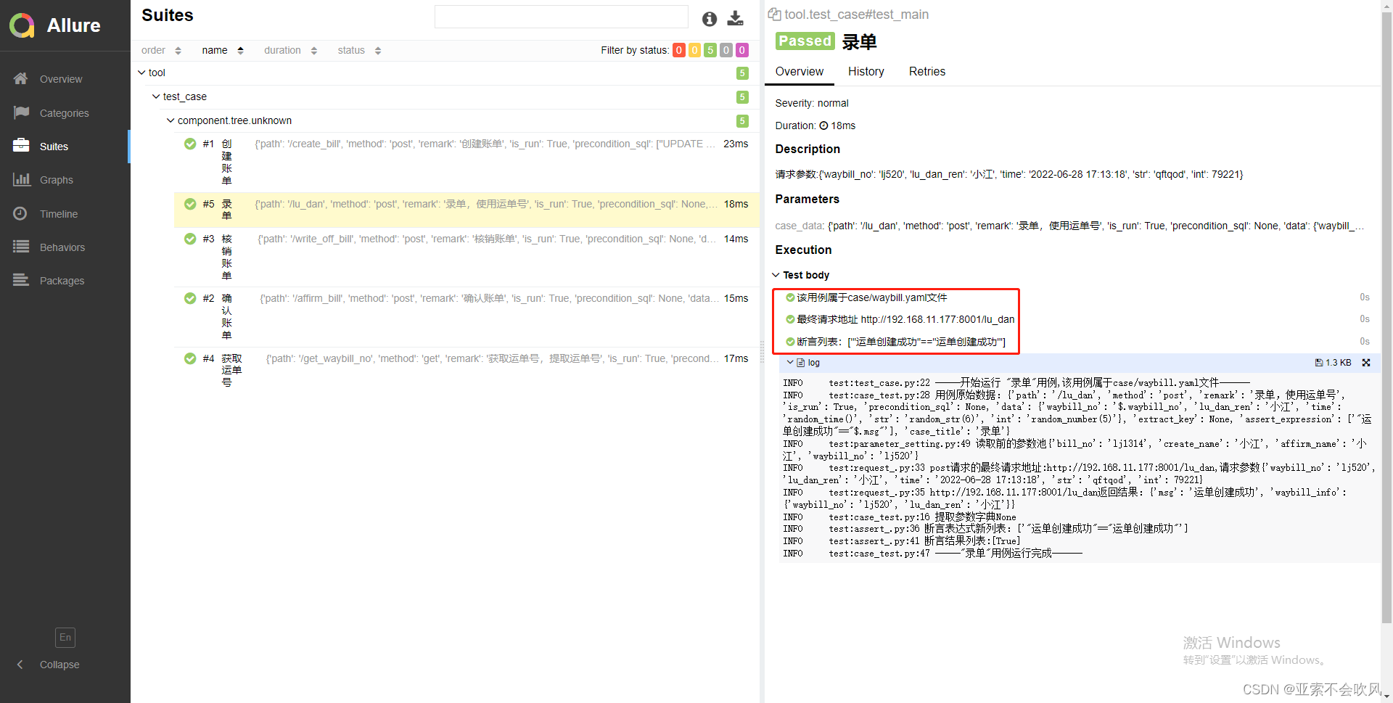The width and height of the screenshot is (1393, 703).
Task: Collapse the log attachment
Action: point(790,363)
